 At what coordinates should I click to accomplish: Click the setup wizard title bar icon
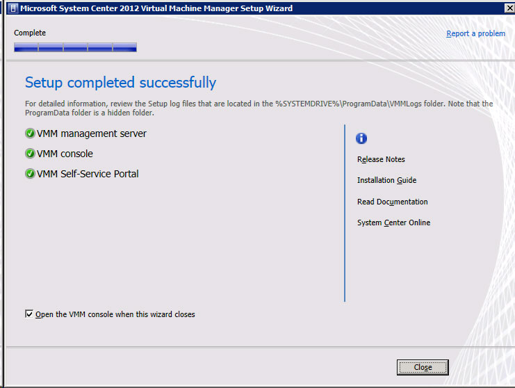(x=13, y=8)
